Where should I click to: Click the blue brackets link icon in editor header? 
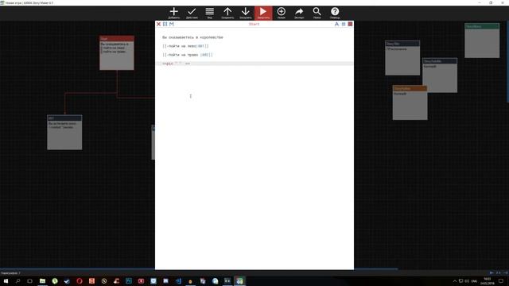tap(165, 24)
